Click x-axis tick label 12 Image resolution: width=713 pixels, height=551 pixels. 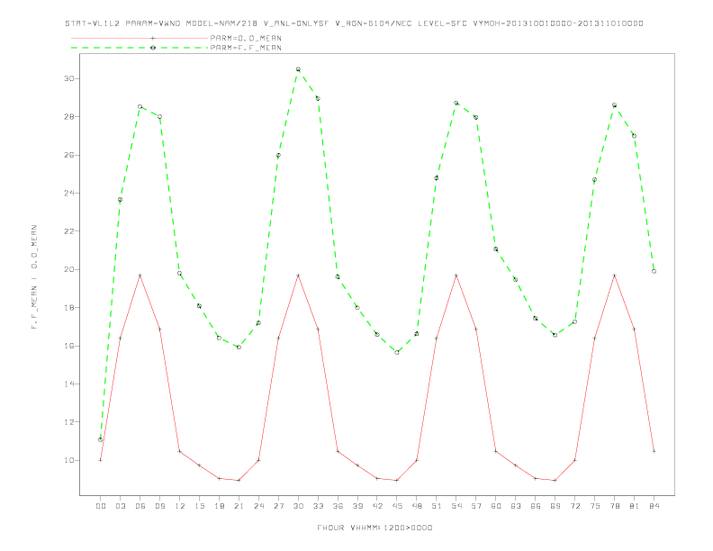pyautogui.click(x=180, y=506)
